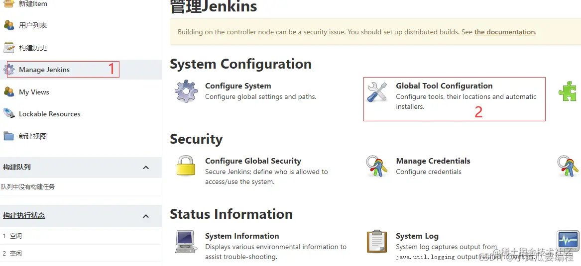Image resolution: width=581 pixels, height=266 pixels.
Task: Click the load statistics monitor icon
Action: pyautogui.click(x=568, y=241)
